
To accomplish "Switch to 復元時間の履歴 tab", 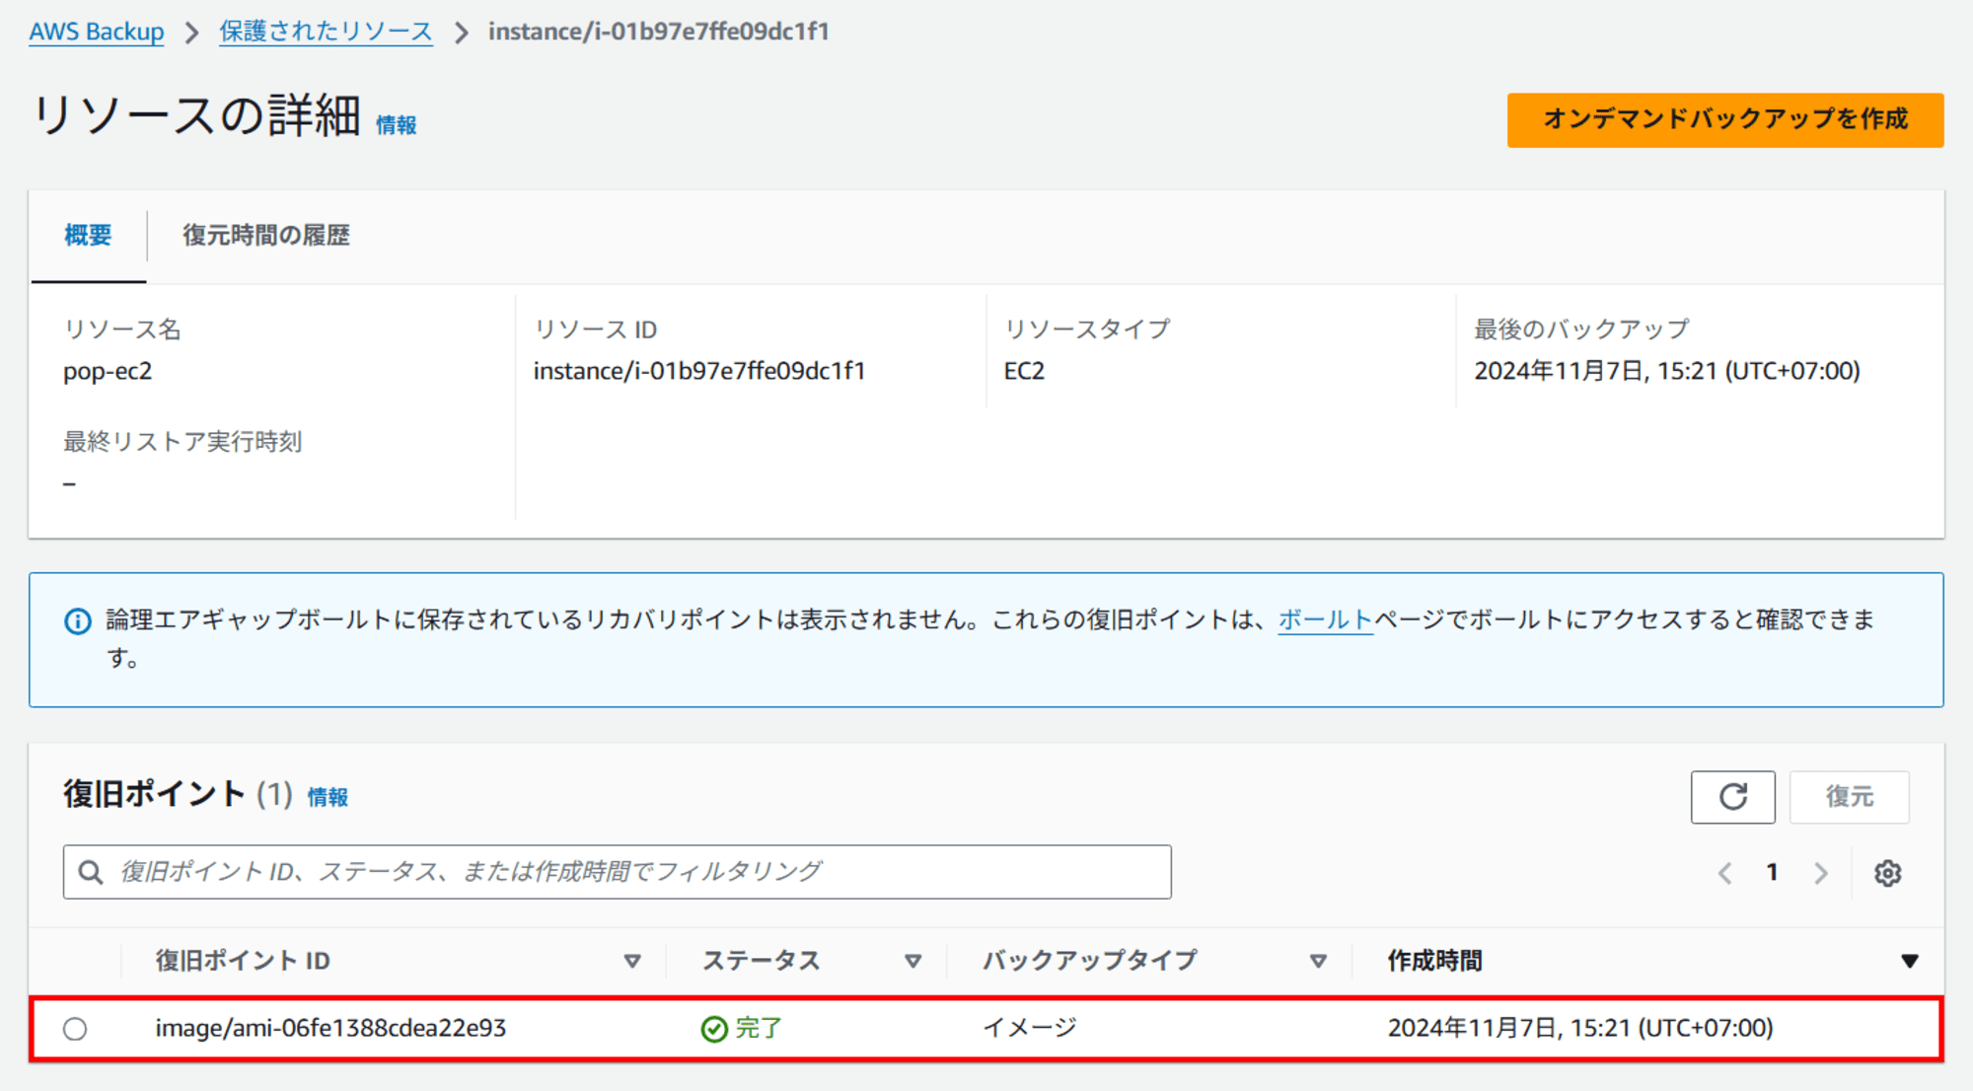I will [x=266, y=235].
